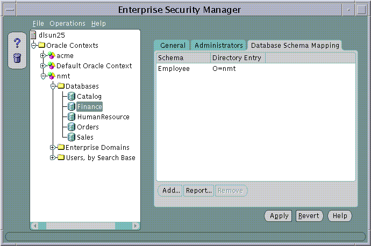
Task: Expand the Enterprise Domains folder
Action: 53,148
